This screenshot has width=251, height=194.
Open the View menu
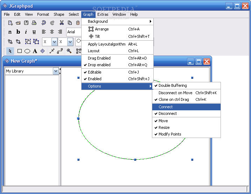pos(29,15)
